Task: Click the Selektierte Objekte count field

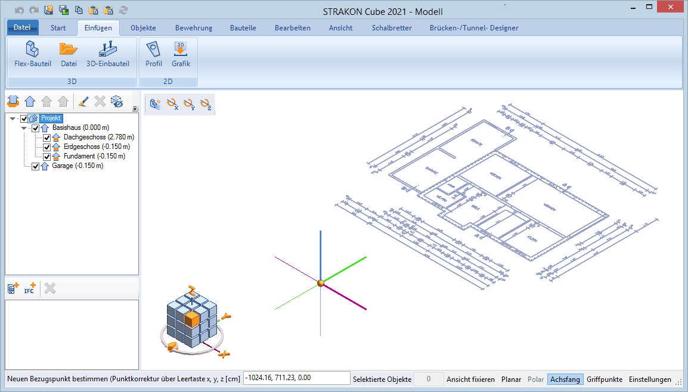Action: 429,379
